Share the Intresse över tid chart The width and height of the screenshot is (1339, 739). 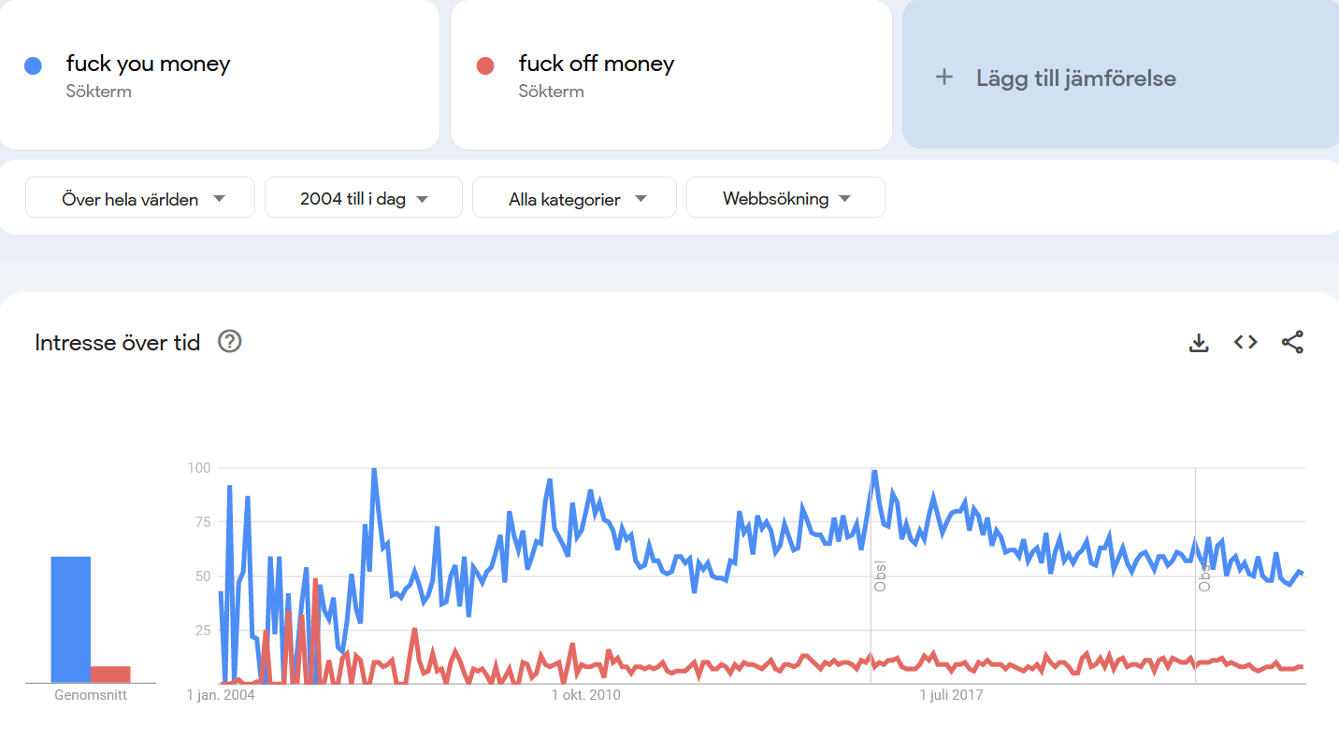[x=1292, y=343]
